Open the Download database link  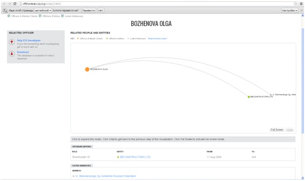[x=23, y=52]
